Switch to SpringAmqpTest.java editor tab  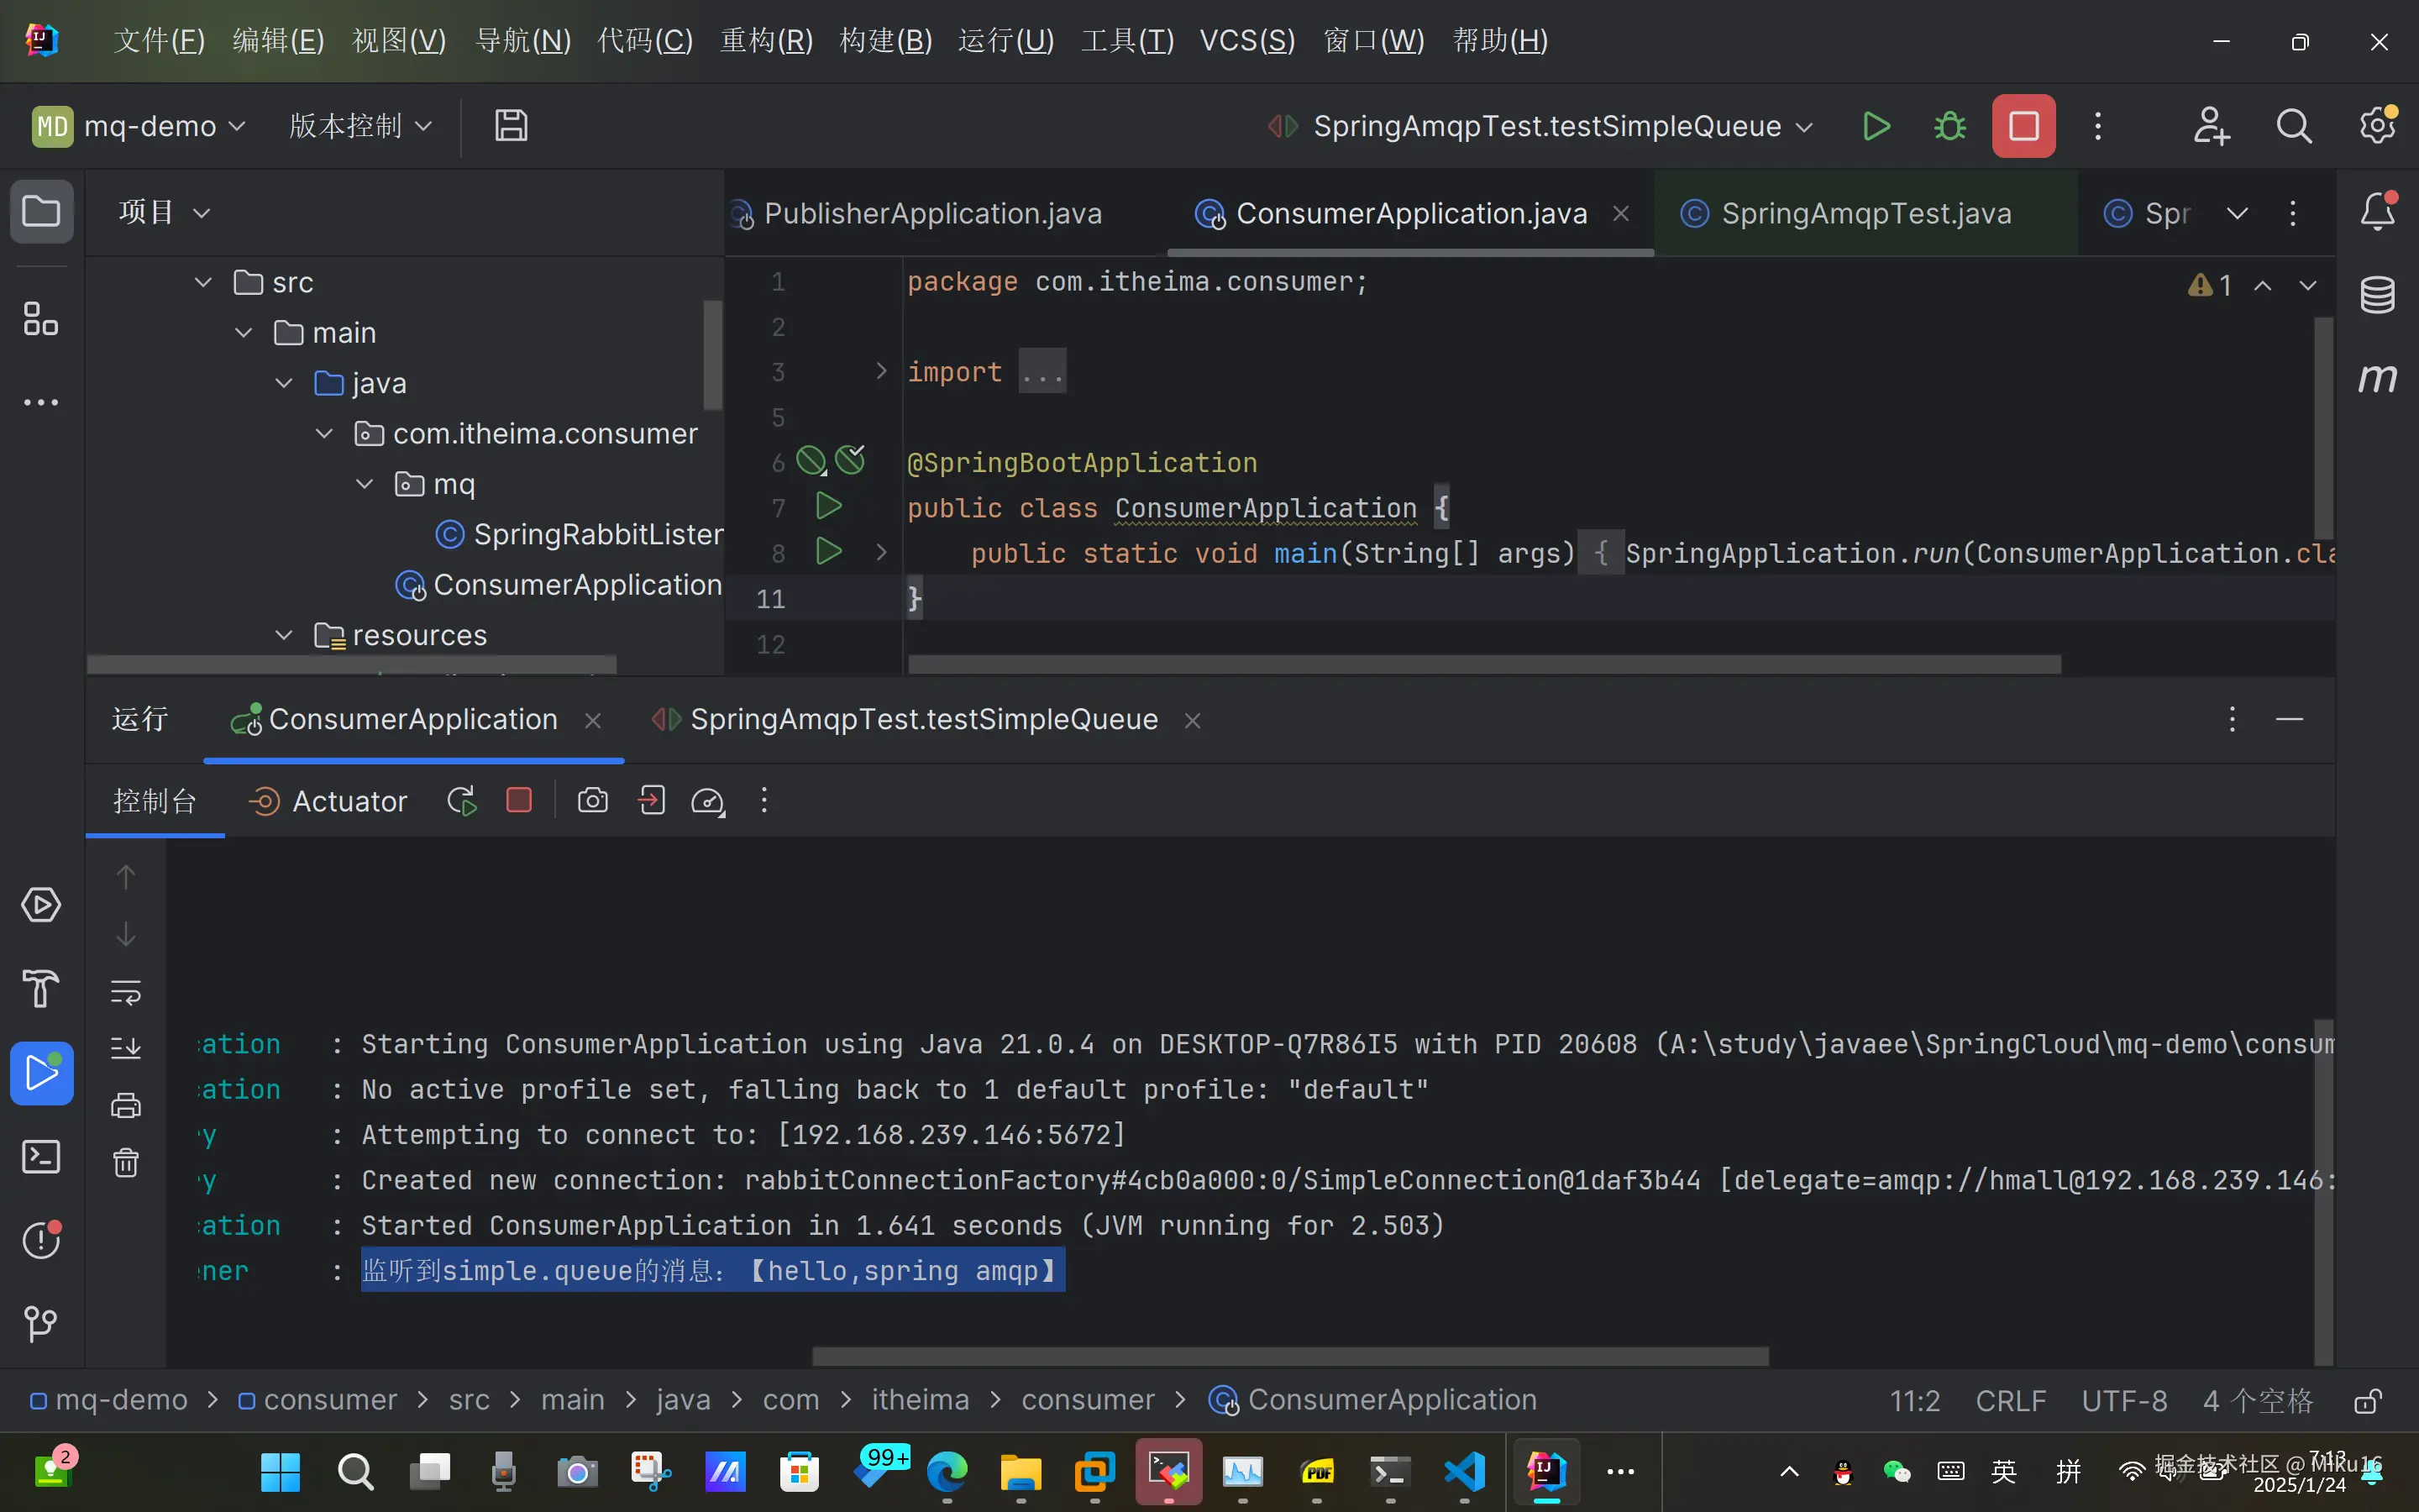pos(1865,213)
